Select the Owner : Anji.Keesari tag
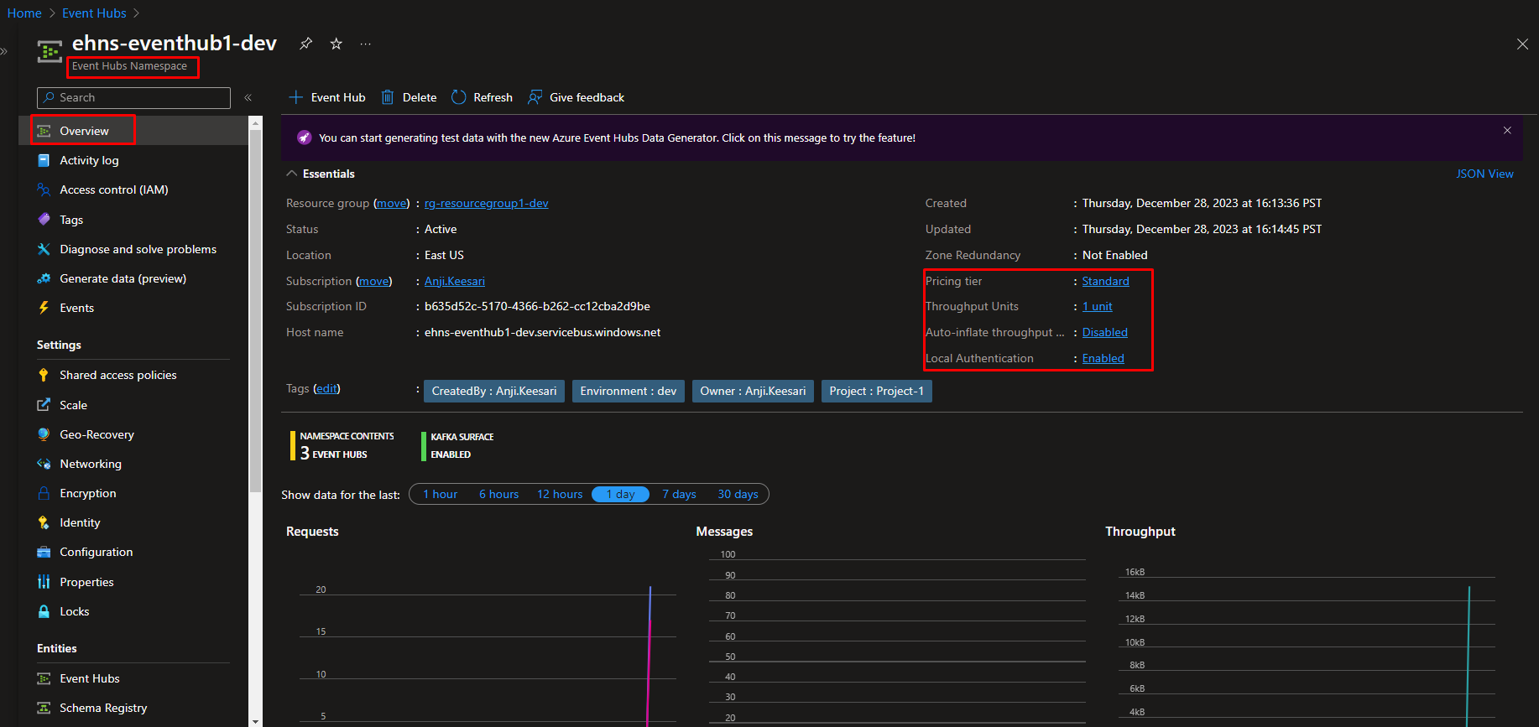 click(753, 391)
